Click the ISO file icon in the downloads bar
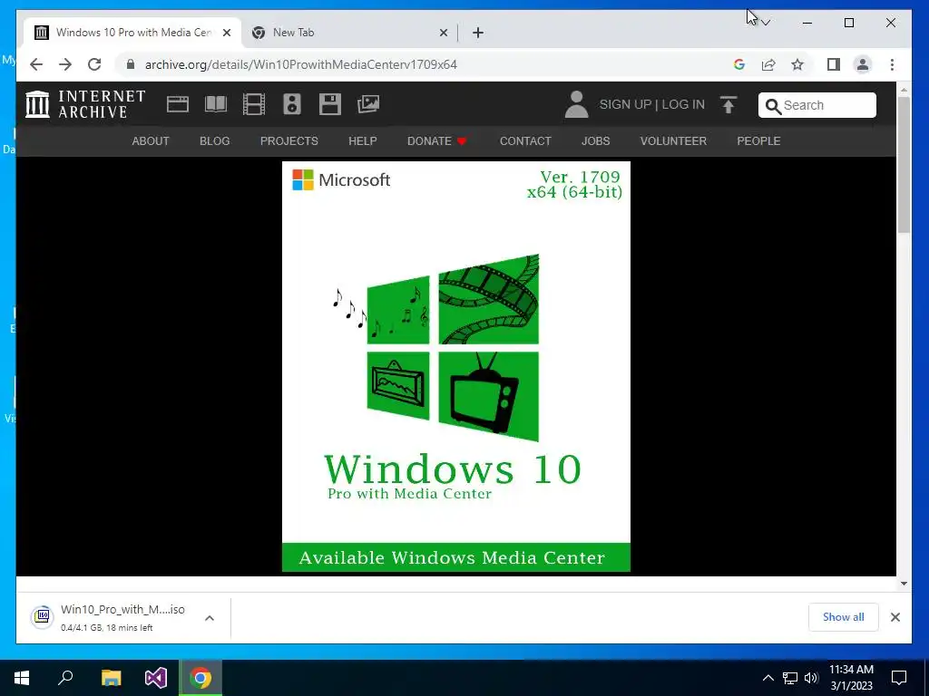Image resolution: width=929 pixels, height=696 pixels. click(x=42, y=617)
